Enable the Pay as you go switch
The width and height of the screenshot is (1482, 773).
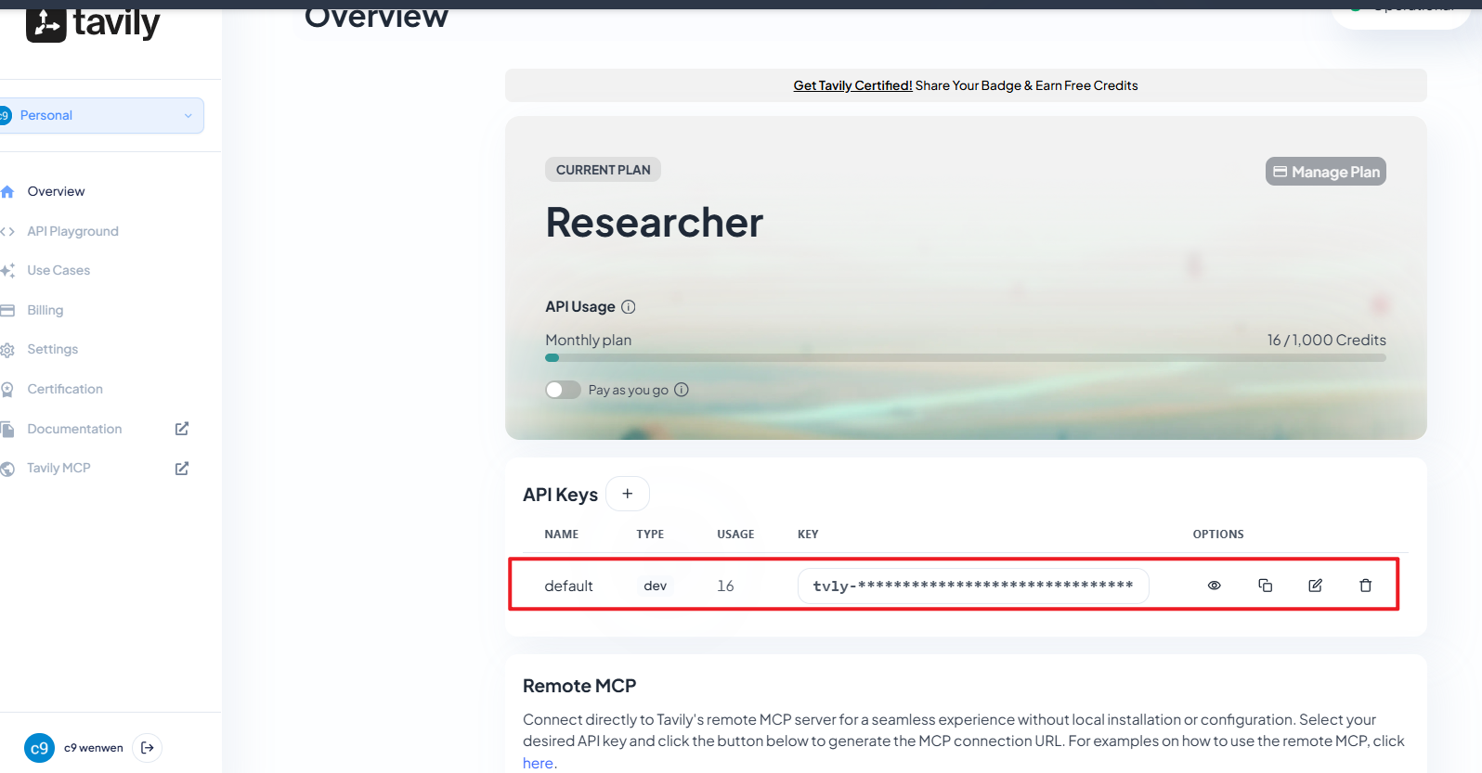coord(563,390)
